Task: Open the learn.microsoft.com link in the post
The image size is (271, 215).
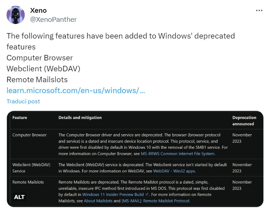Action: click(76, 90)
